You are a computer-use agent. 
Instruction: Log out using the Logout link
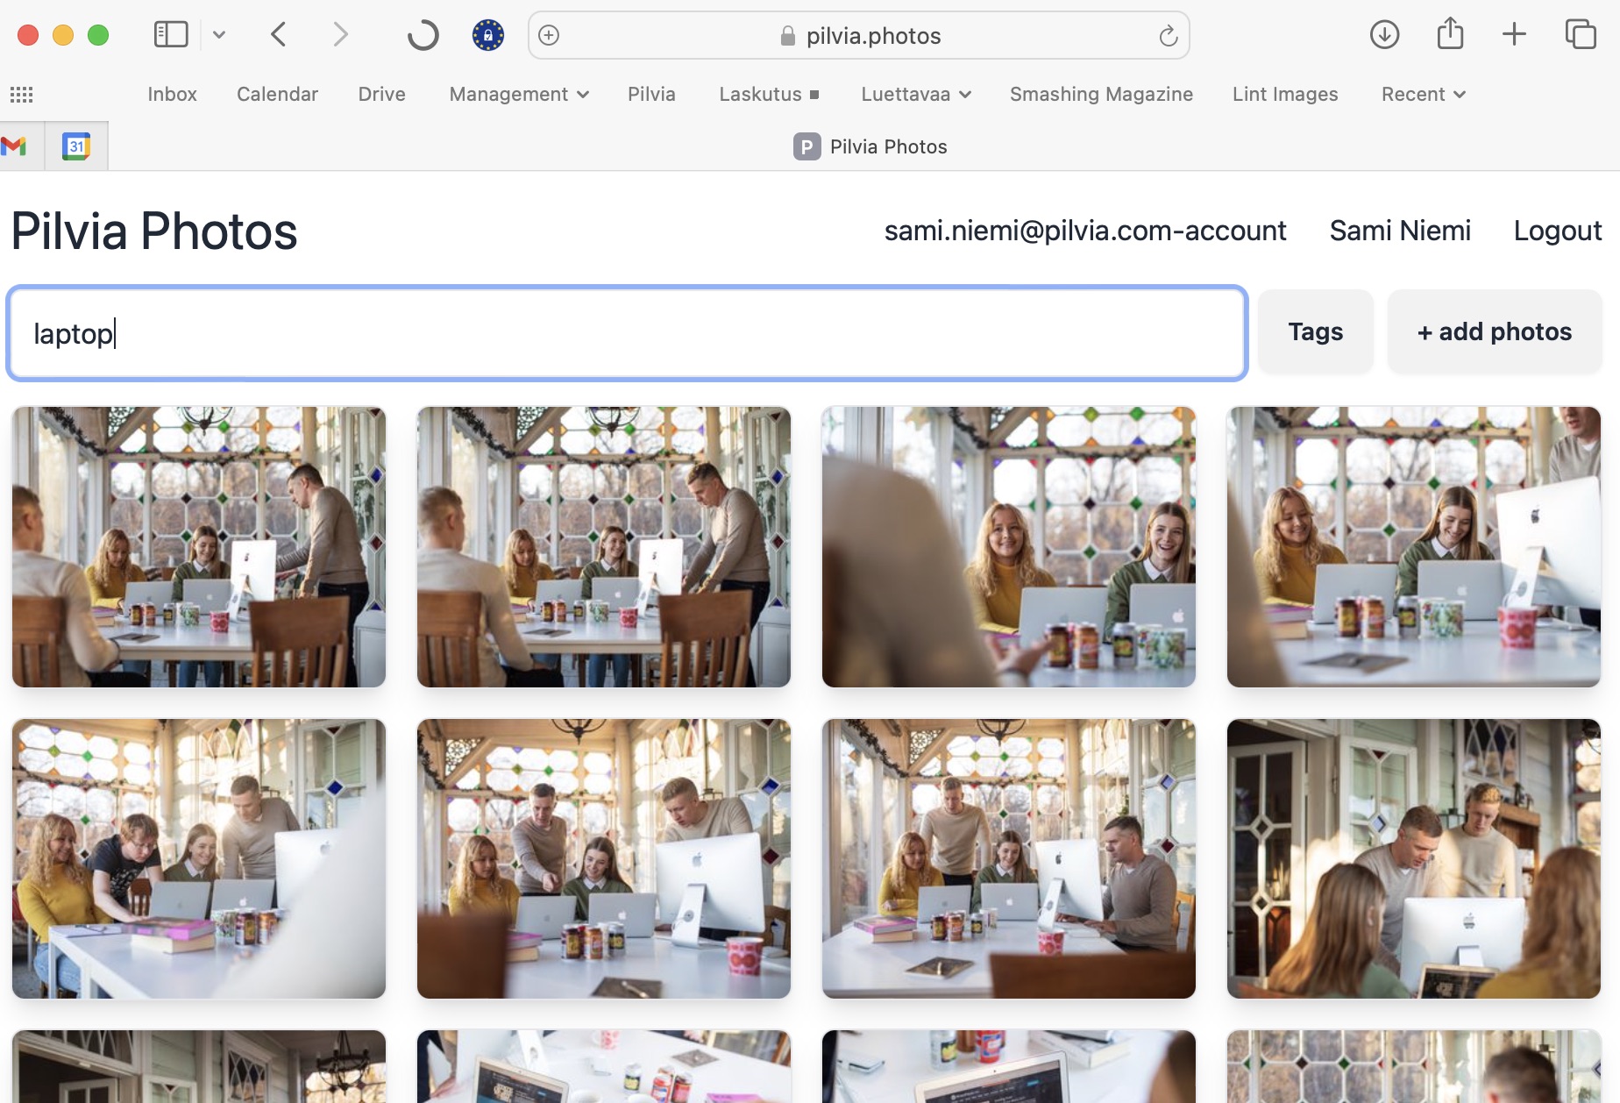click(1557, 231)
